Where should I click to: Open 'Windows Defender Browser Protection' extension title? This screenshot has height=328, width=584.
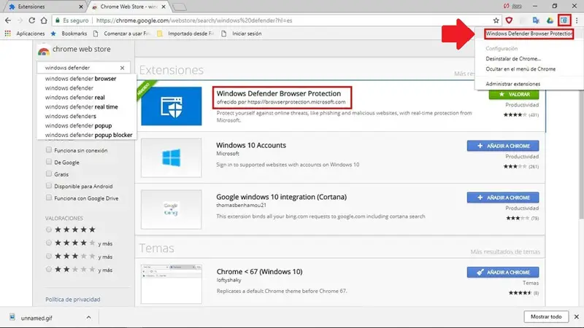tap(279, 93)
